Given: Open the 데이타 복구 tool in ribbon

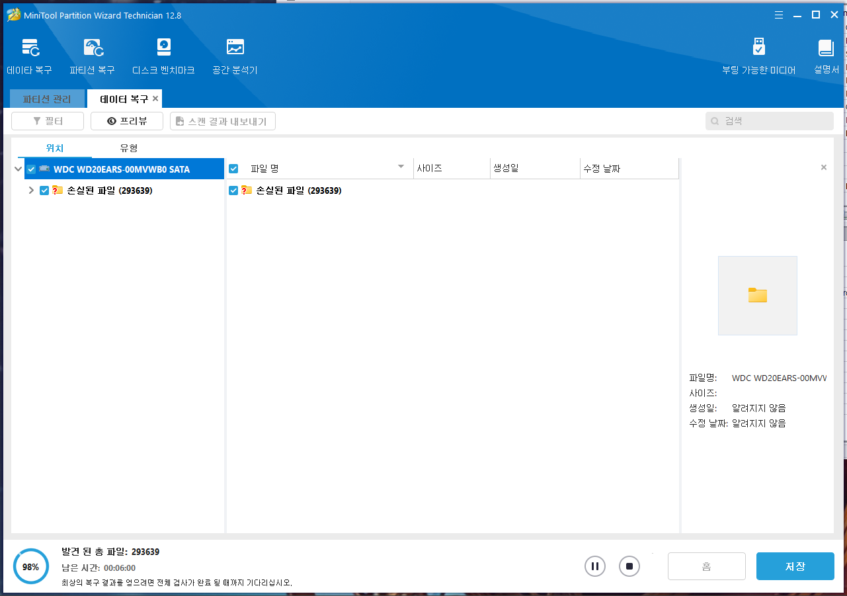Looking at the screenshot, I should coord(29,56).
